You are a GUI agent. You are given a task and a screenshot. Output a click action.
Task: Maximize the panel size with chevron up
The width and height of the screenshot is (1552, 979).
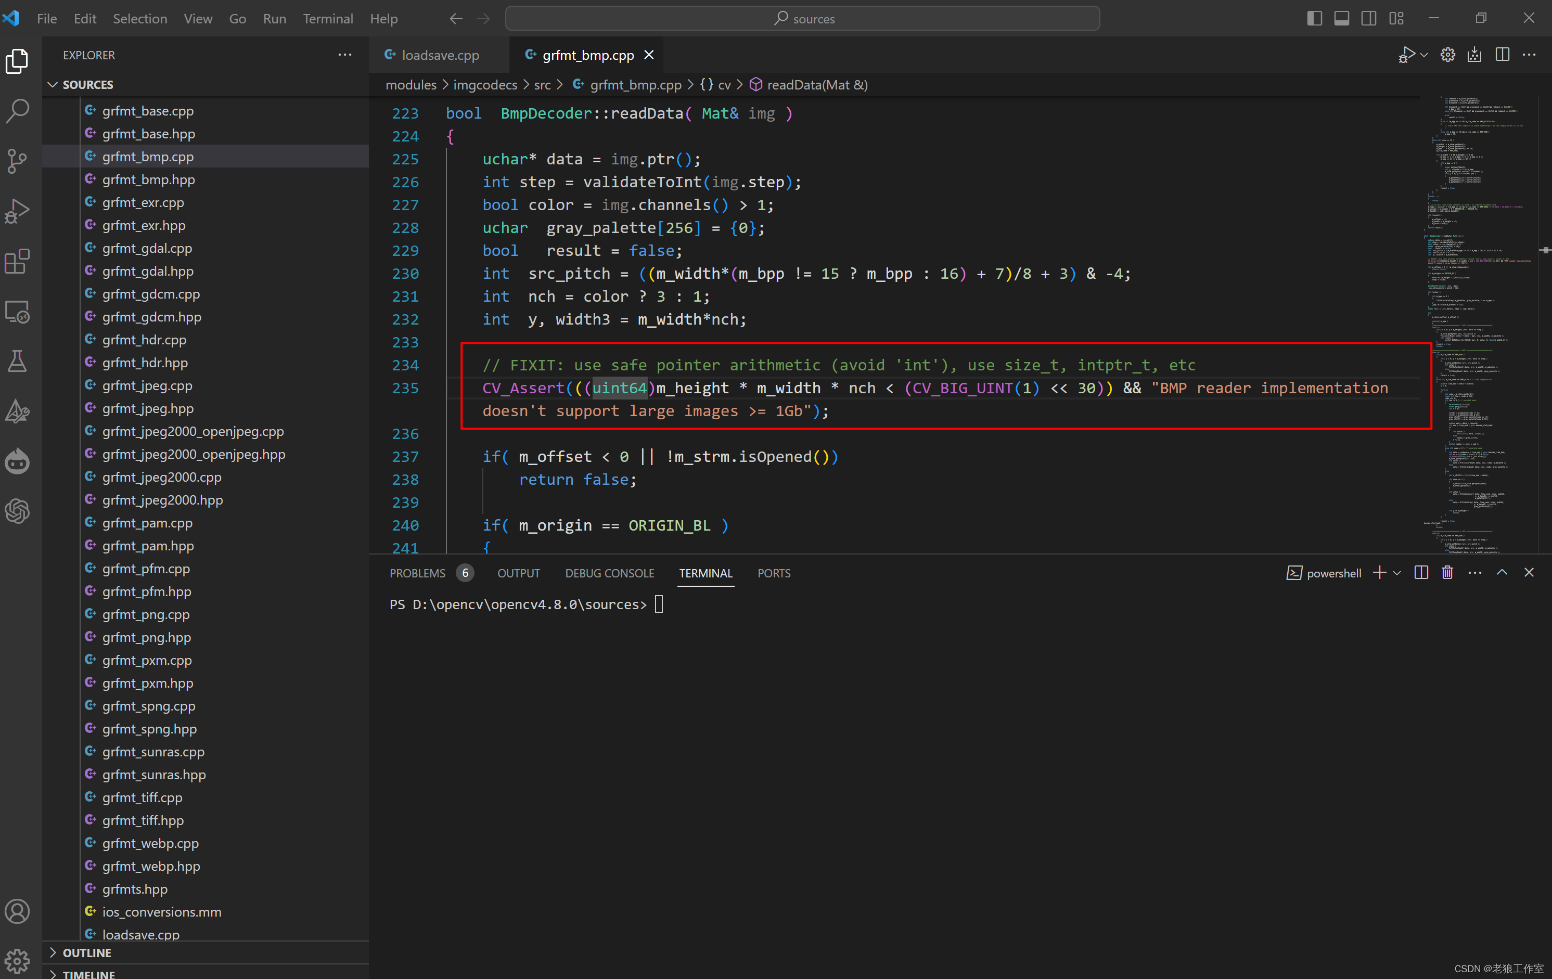(x=1502, y=572)
